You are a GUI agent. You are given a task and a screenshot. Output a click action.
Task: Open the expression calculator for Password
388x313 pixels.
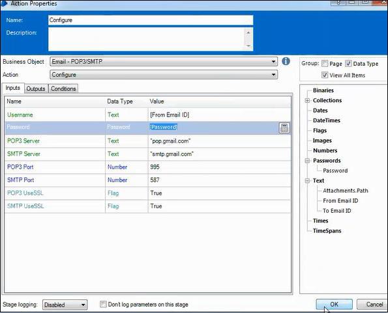[x=284, y=128]
